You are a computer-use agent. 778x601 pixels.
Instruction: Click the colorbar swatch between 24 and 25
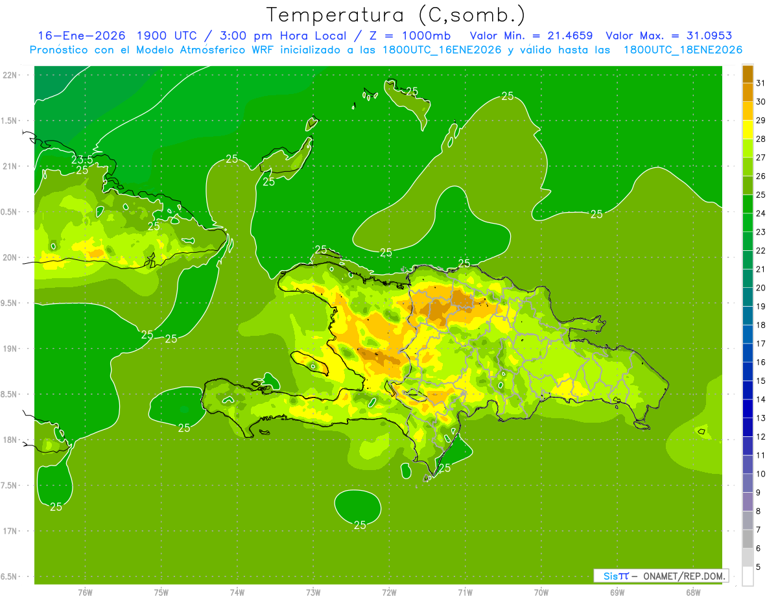pyautogui.click(x=748, y=204)
